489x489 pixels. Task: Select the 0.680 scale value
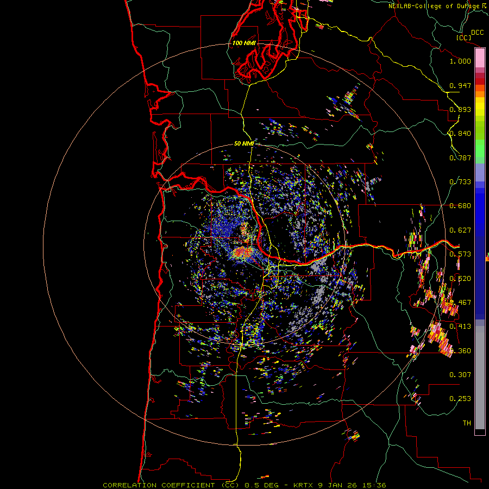pos(460,206)
